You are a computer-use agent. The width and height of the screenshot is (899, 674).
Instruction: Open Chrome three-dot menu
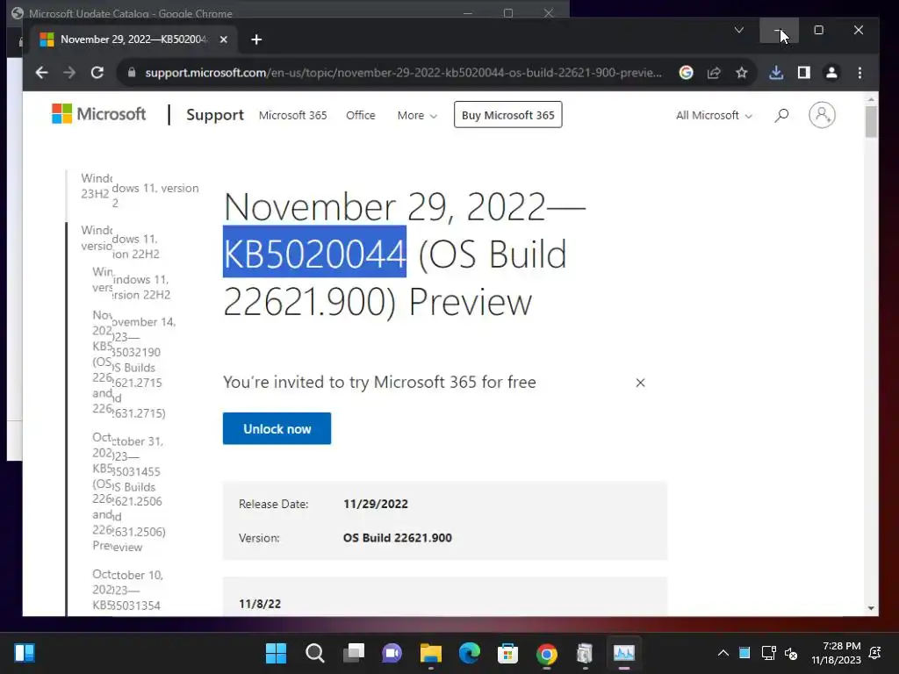point(859,73)
